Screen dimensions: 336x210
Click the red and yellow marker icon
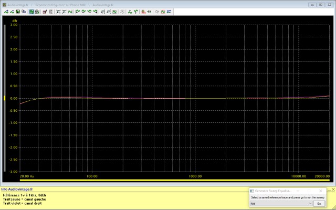143,12
